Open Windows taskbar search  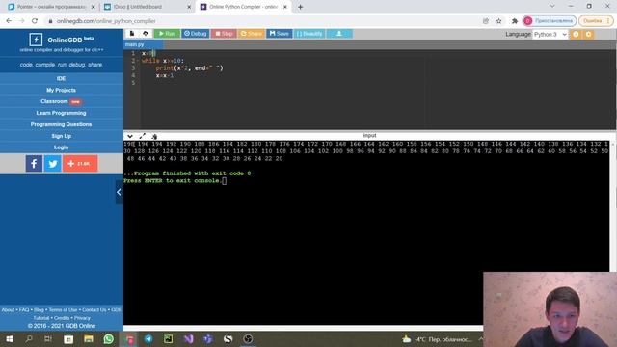point(29,338)
